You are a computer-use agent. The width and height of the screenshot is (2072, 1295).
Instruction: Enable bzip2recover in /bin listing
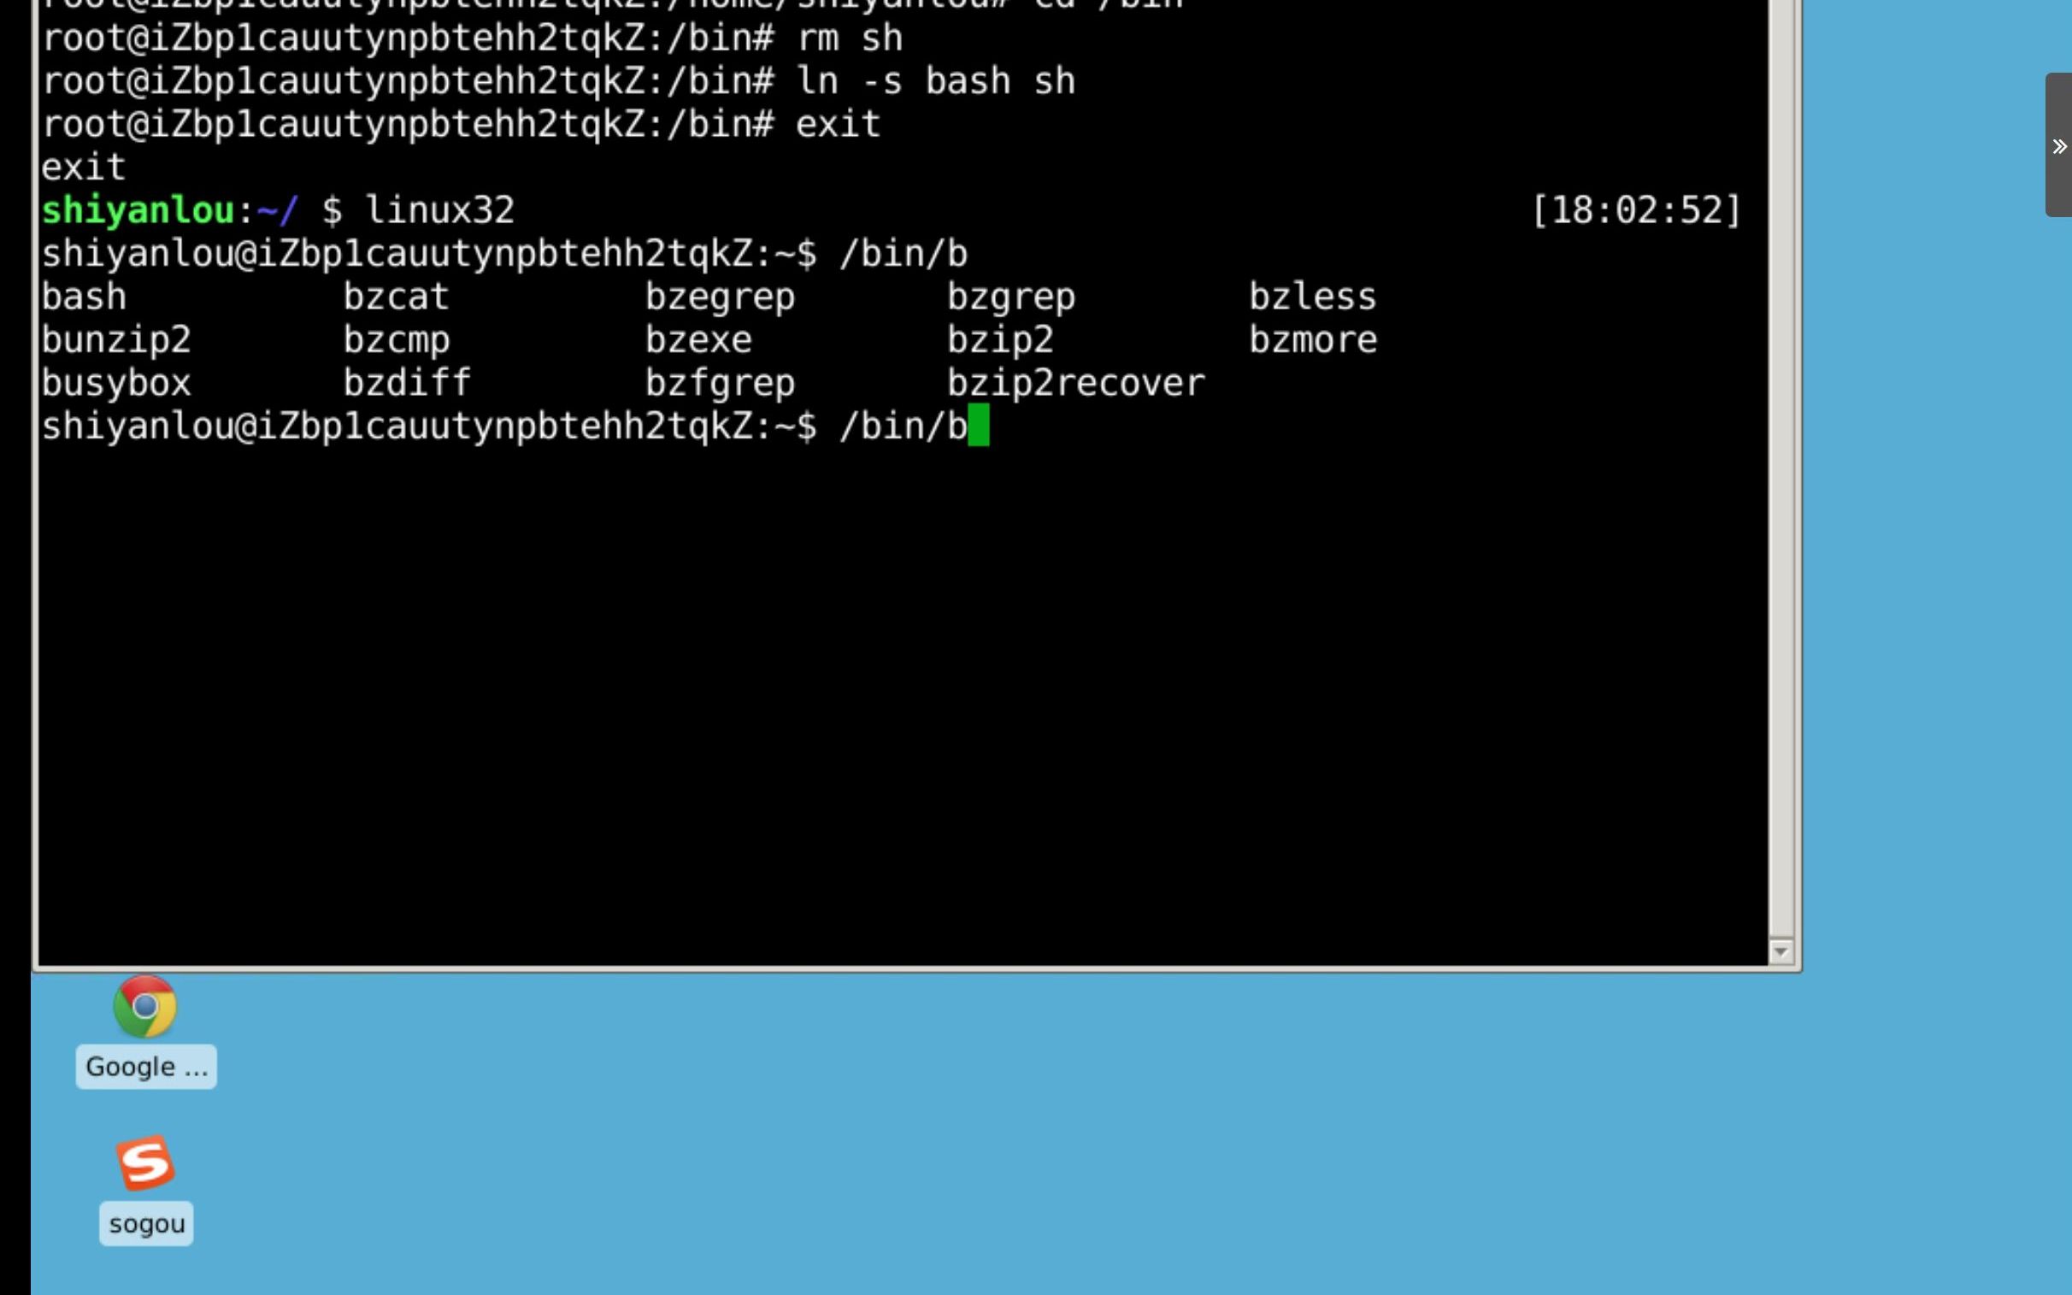tap(1075, 384)
